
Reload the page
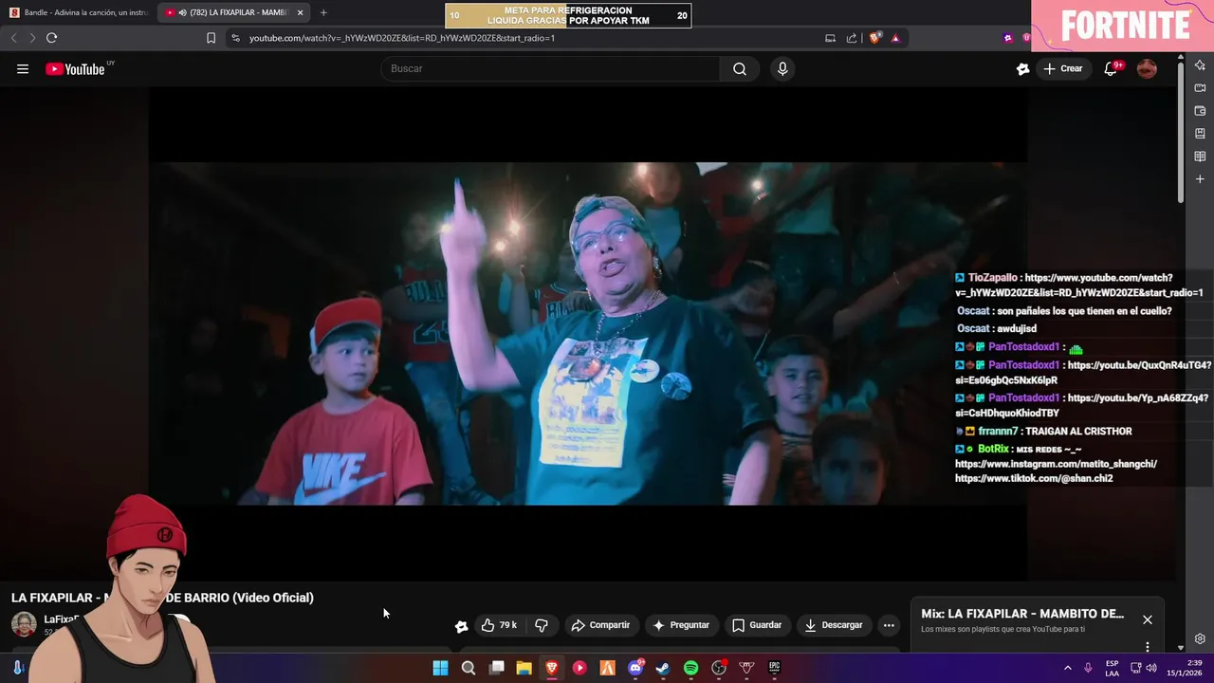click(x=51, y=38)
